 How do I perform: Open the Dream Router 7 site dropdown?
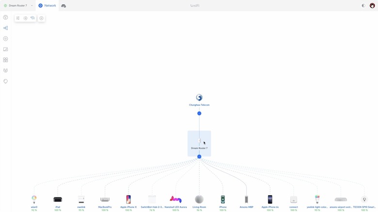18,5
